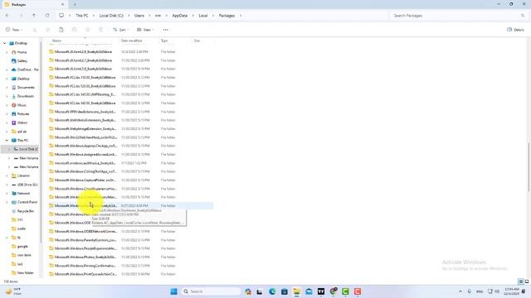The image size is (531, 298).
Task: Select Microsoft.Windows.PeopleExperienceHost folder
Action: click(x=85, y=248)
